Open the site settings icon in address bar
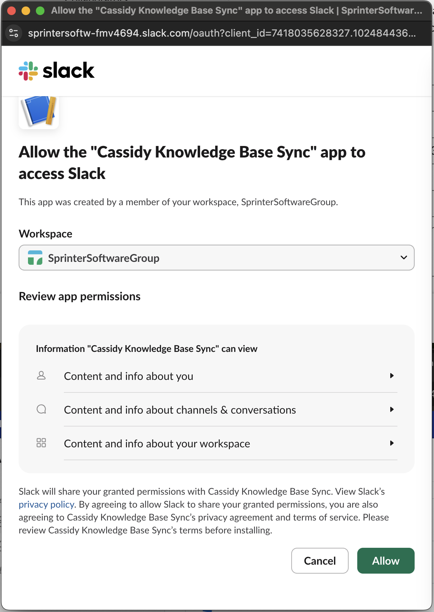Image resolution: width=434 pixels, height=612 pixels. coord(14,33)
